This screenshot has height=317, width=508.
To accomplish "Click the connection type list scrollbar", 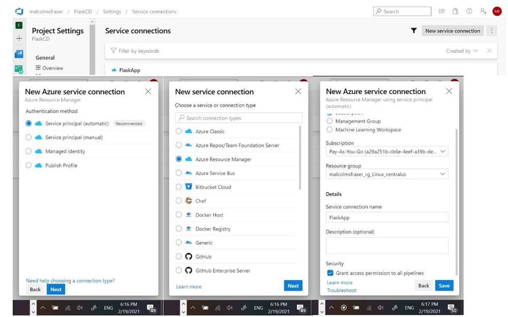I will coord(300,158).
